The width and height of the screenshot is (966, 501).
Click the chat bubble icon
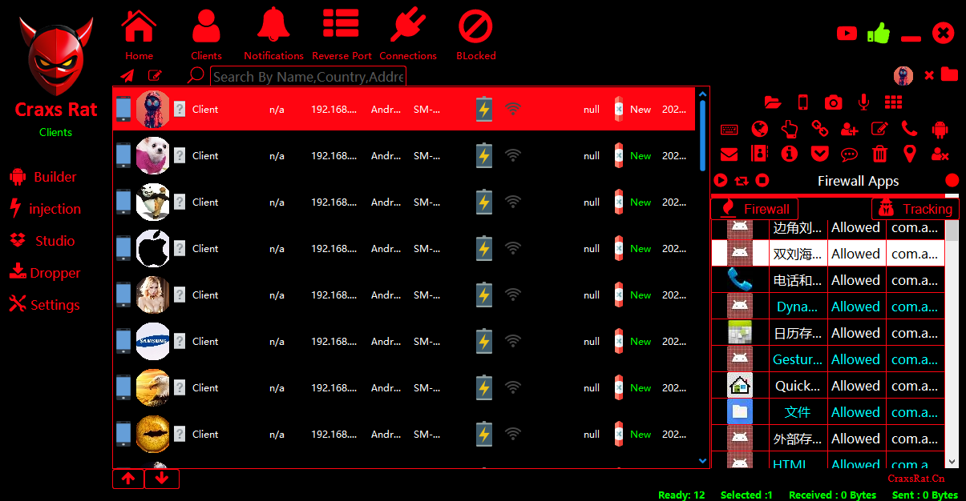[850, 154]
